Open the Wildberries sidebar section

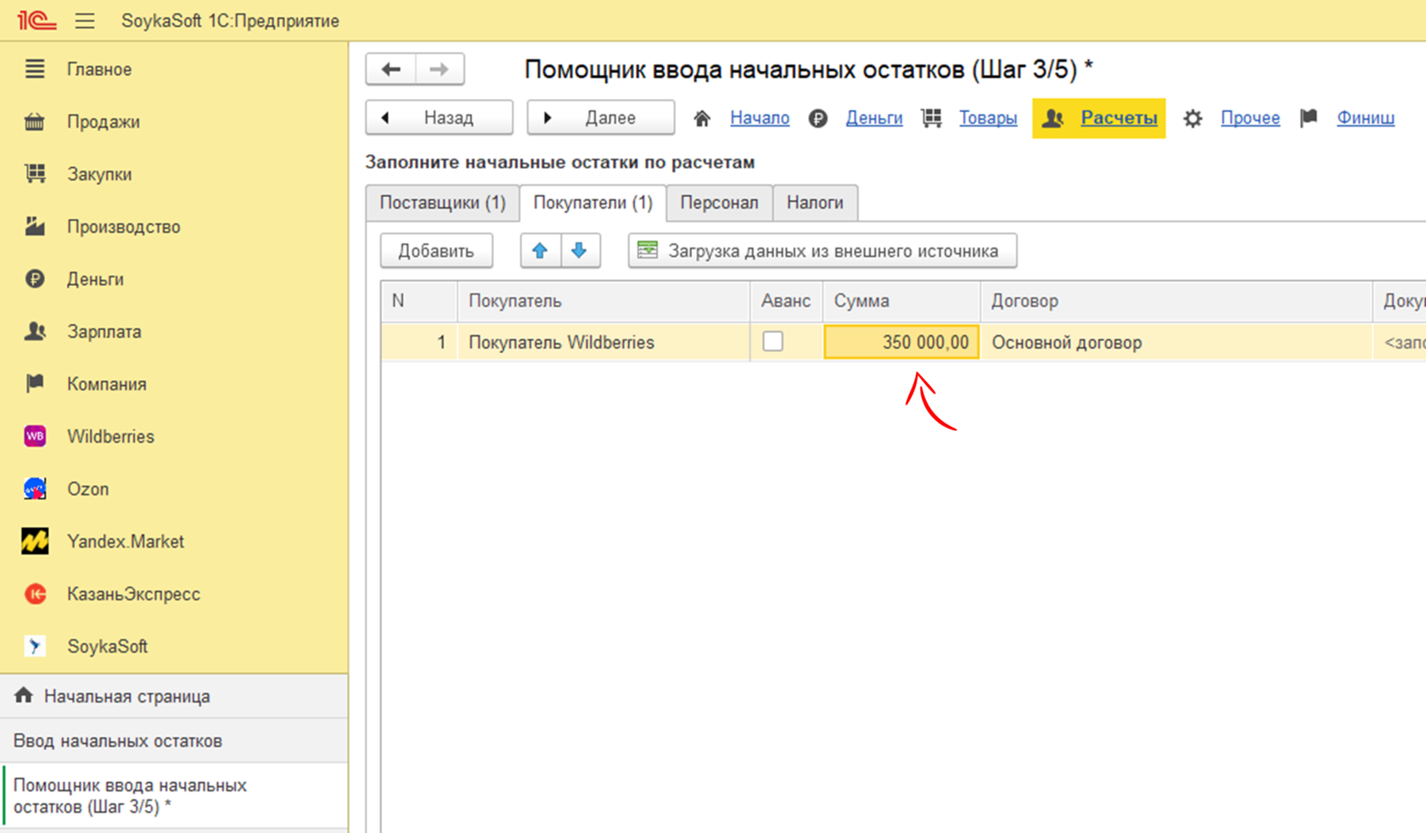coord(111,437)
